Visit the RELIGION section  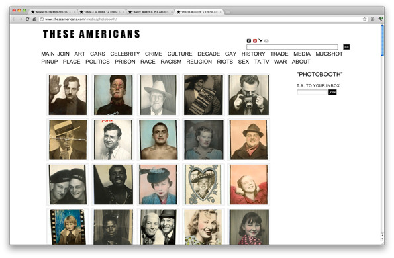tap(199, 62)
